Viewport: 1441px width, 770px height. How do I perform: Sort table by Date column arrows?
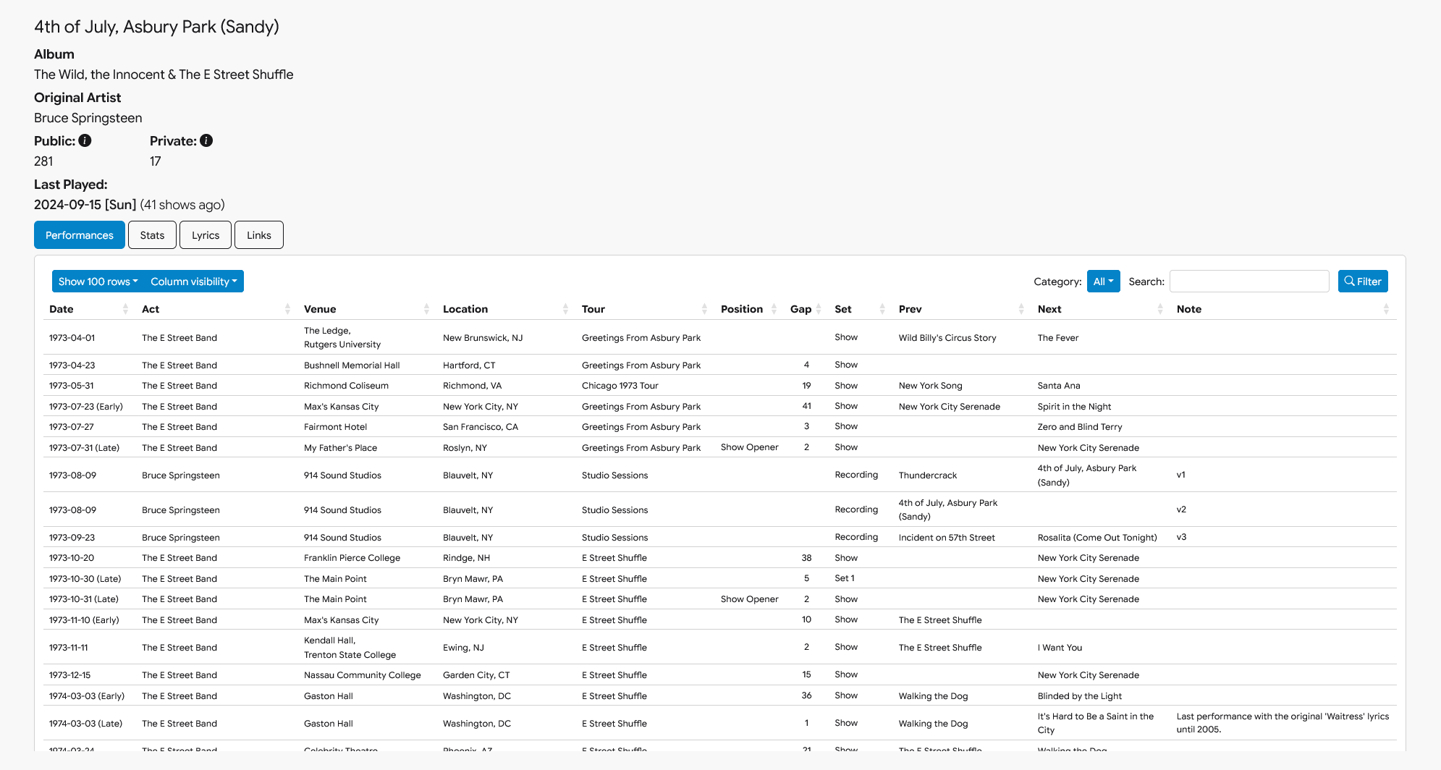click(125, 309)
